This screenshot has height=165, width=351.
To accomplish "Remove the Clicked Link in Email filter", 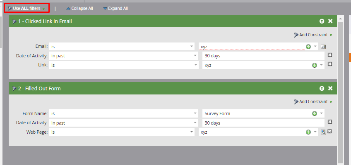I will coord(330,21).
